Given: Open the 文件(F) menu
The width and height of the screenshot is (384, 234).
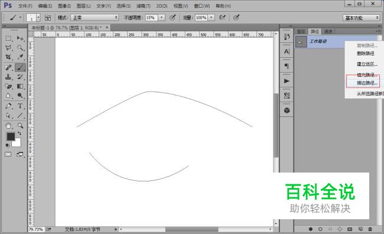Looking at the screenshot, I should [25, 6].
